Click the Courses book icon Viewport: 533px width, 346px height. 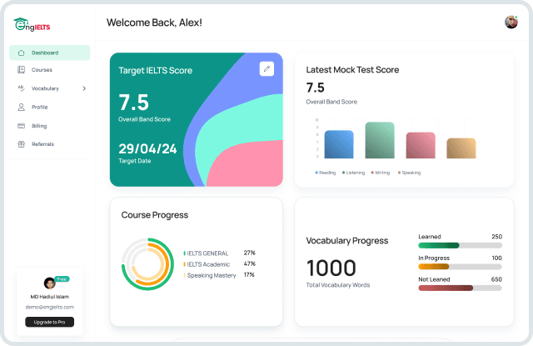coord(21,70)
